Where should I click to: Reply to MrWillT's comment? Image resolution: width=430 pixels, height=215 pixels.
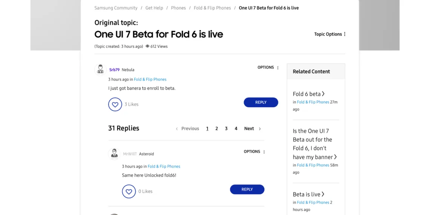247,189
